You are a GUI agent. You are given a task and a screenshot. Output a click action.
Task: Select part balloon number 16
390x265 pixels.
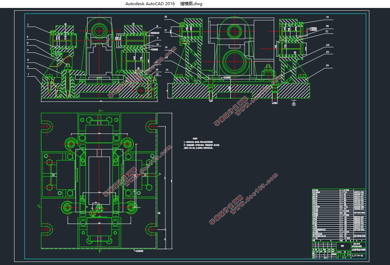click(x=166, y=47)
